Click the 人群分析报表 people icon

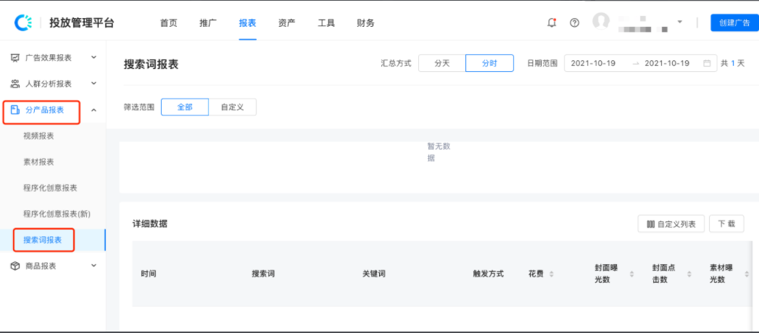click(15, 84)
